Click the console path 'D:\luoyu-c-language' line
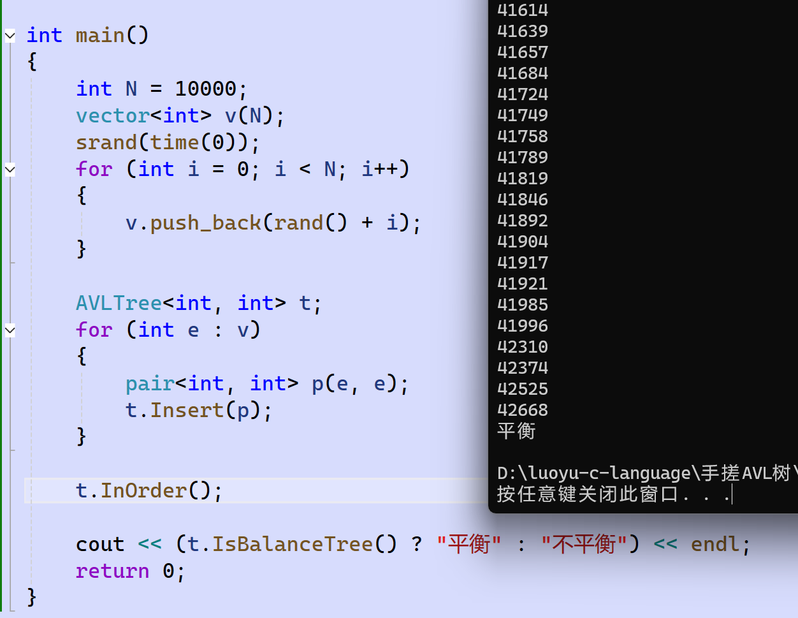Image resolution: width=798 pixels, height=618 pixels. [647, 473]
